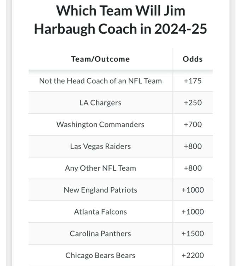Viewport: 241px width, 266px height.
Task: Select the "Any Other NFL Team" outcome
Action: click(100, 168)
